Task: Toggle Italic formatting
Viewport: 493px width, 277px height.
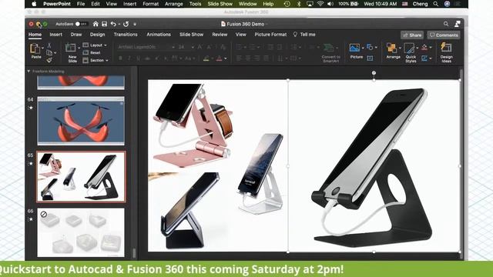Action: click(x=129, y=58)
